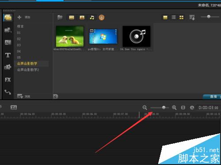This screenshot has height=165, width=221.
Task: Select the puppies image thumbnail
Action: pos(70,37)
